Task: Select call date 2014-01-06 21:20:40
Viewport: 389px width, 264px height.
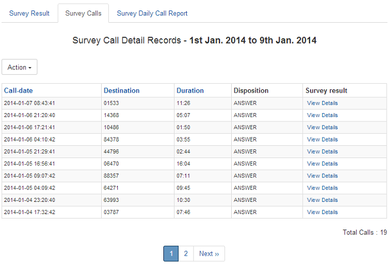Action: point(29,115)
